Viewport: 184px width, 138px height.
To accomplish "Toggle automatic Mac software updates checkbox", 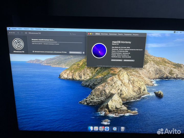I will pos(33,52).
